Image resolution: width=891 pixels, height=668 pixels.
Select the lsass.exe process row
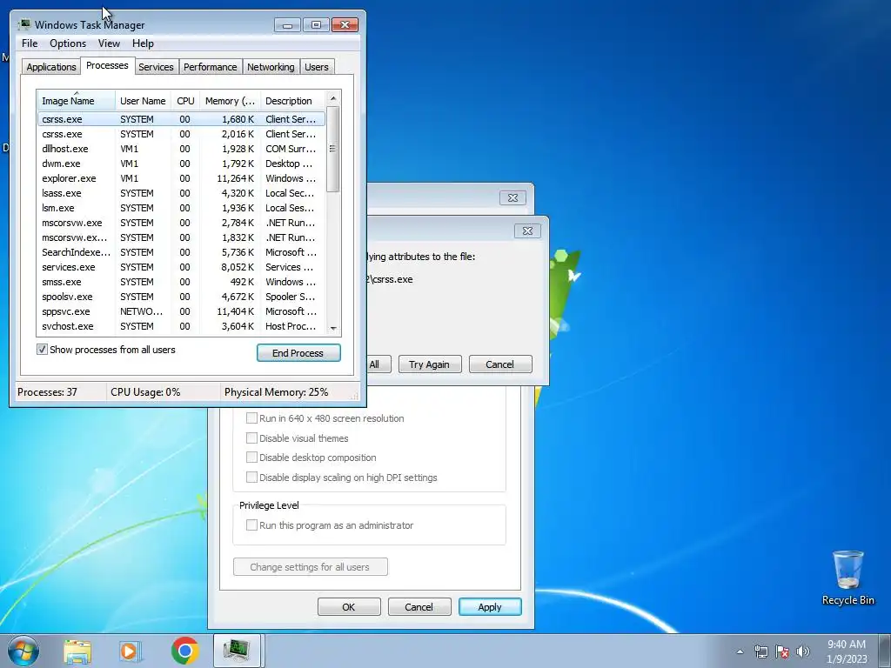181,193
